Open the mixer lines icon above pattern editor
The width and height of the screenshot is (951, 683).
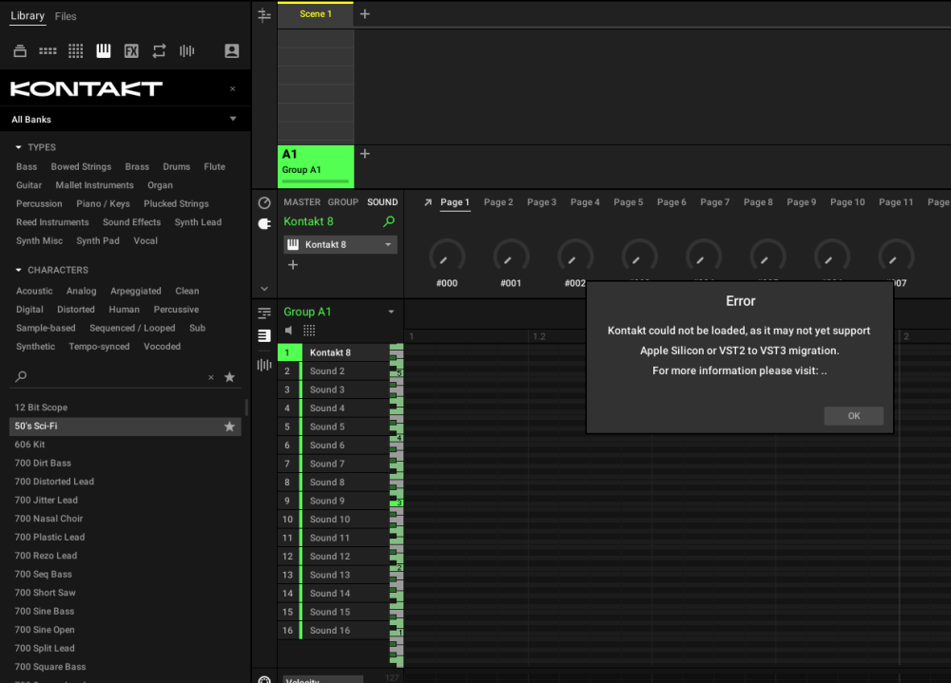coord(264,313)
